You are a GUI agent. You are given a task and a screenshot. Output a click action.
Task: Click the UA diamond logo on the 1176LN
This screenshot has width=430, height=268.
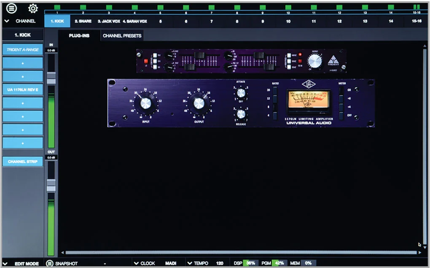(x=309, y=84)
